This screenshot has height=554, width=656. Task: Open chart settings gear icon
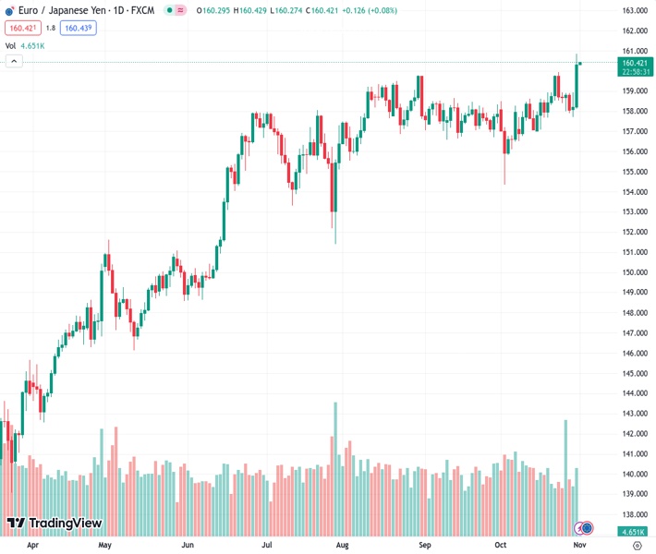pos(636,545)
